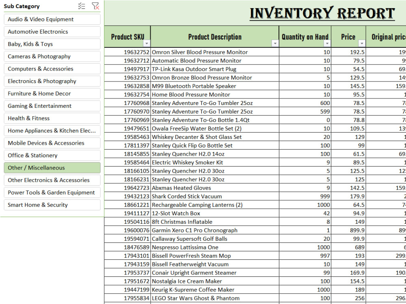Open Product Description filter dropdown
The image size is (406, 304).
pyautogui.click(x=275, y=43)
